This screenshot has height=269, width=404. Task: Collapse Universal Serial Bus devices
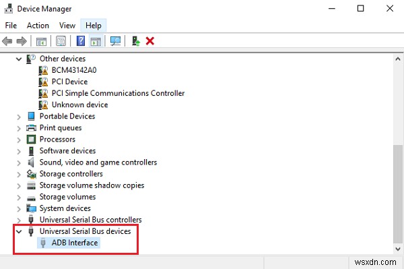click(19, 232)
